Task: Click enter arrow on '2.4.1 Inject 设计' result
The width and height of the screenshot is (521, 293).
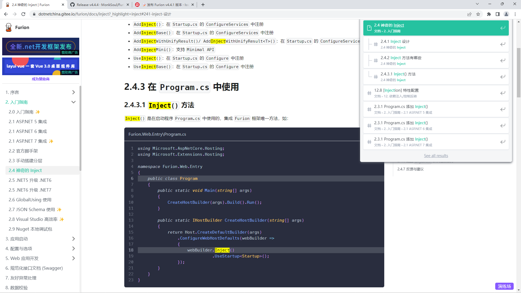Action: pyautogui.click(x=503, y=44)
